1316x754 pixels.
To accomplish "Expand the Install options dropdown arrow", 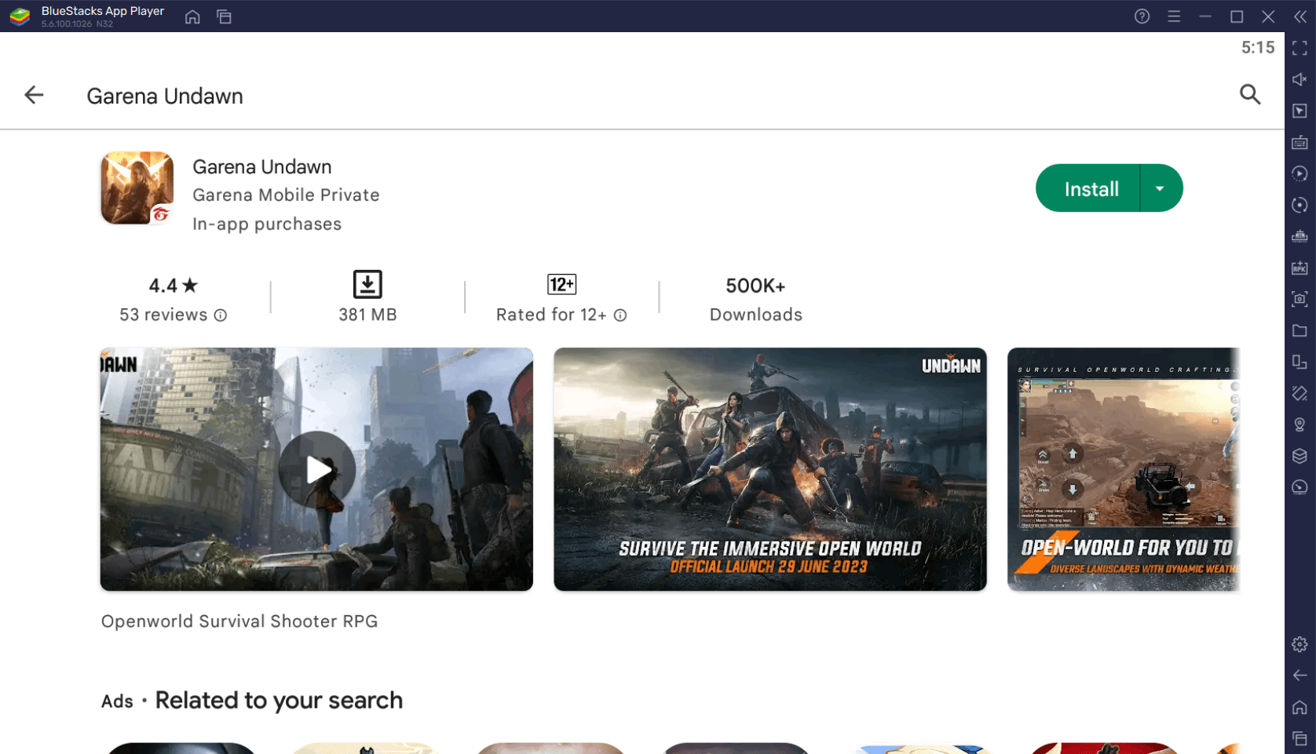I will 1161,188.
